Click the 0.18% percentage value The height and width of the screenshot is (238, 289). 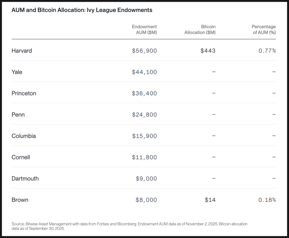coord(267,200)
